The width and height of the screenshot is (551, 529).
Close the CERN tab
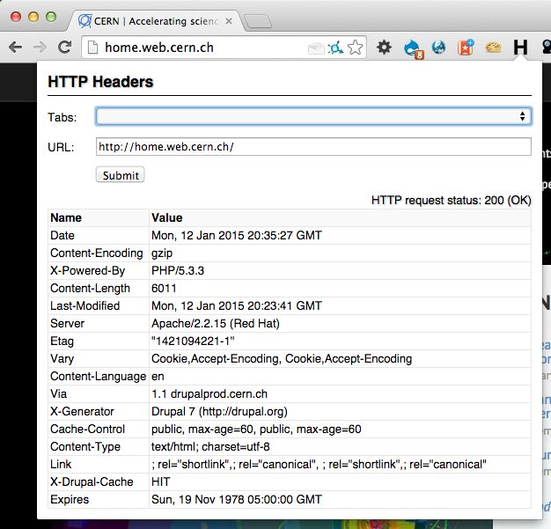[229, 21]
